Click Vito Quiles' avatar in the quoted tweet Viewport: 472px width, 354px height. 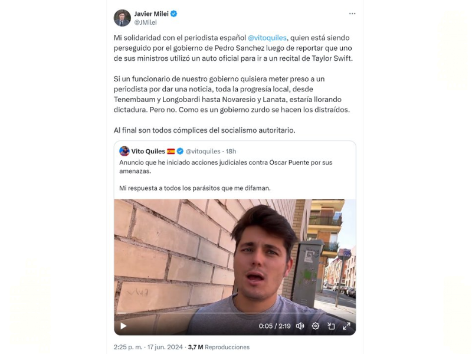click(x=124, y=151)
